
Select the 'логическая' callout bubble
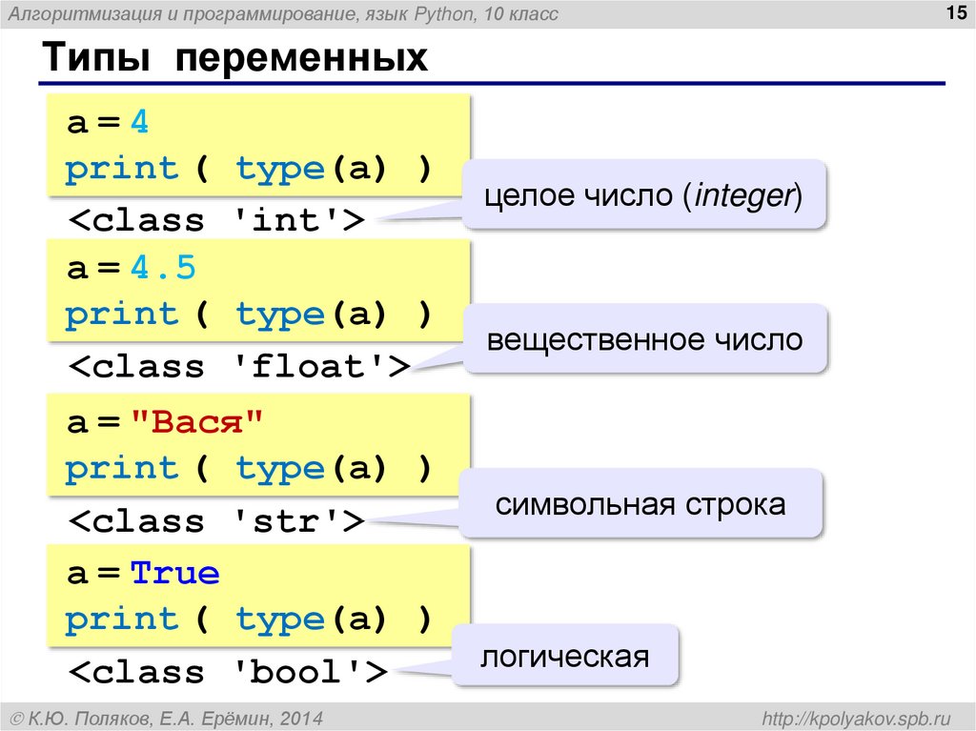[x=567, y=655]
